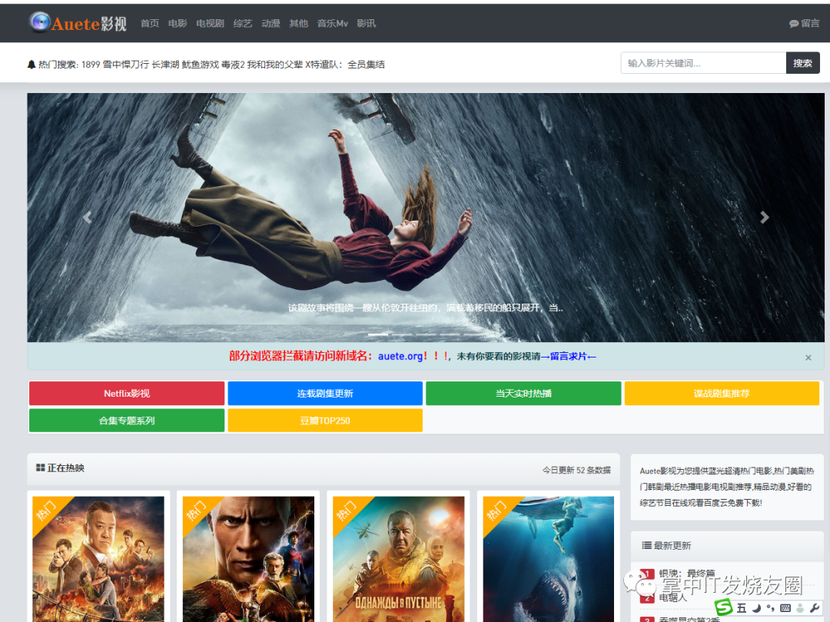Open the soft keyboard icon in IME bar

point(785,608)
